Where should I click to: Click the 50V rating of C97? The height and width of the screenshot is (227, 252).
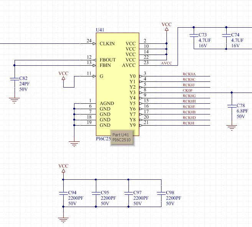[x=138, y=204]
